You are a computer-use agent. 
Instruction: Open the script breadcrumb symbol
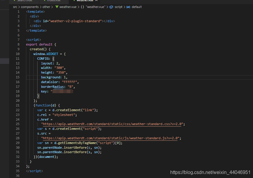click(x=119, y=7)
